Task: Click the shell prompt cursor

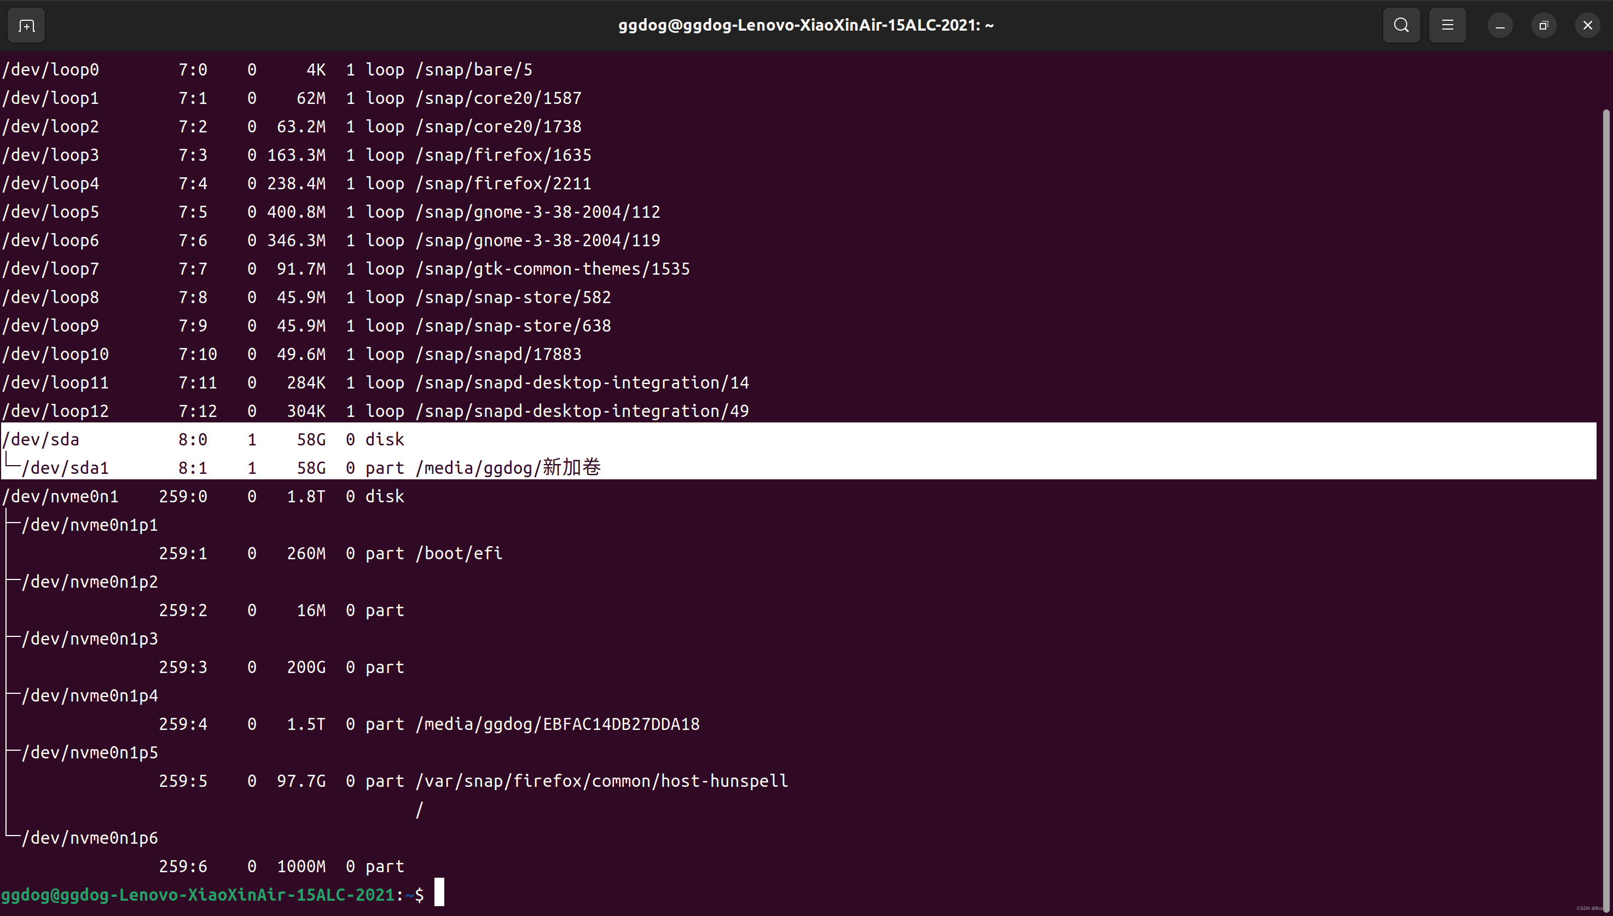Action: tap(439, 894)
